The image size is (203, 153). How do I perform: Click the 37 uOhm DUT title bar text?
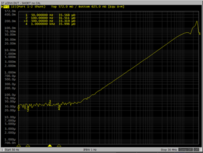tap(21, 3)
